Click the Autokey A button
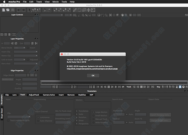The height and width of the screenshot is (135, 188). coord(180,87)
